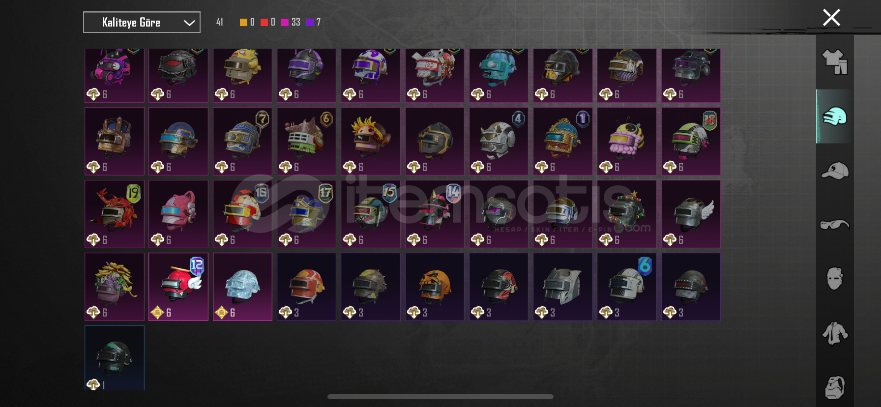Pick the red crab helmet numbered 19
881x407 pixels.
(115, 214)
